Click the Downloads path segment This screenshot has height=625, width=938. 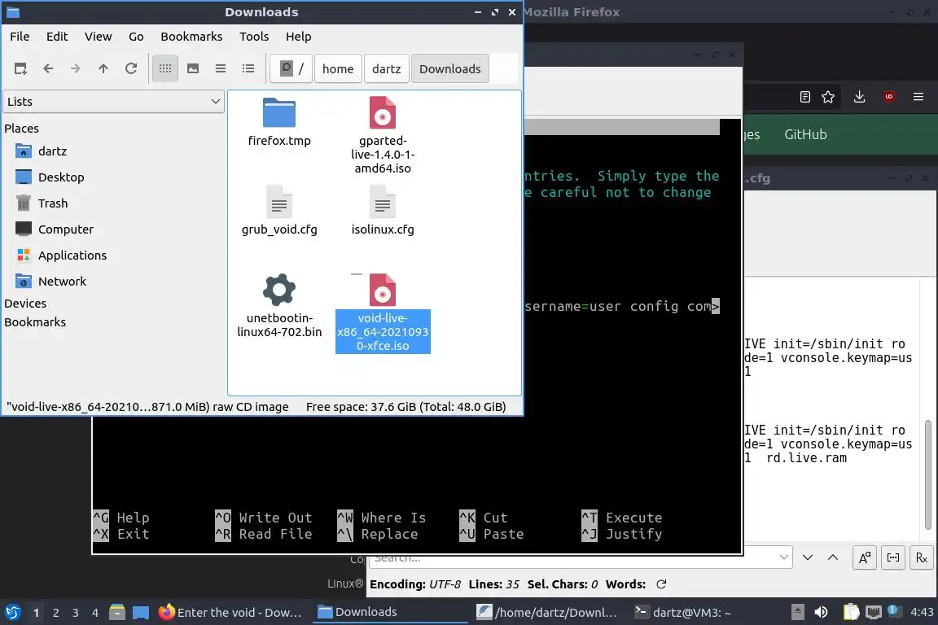point(449,69)
